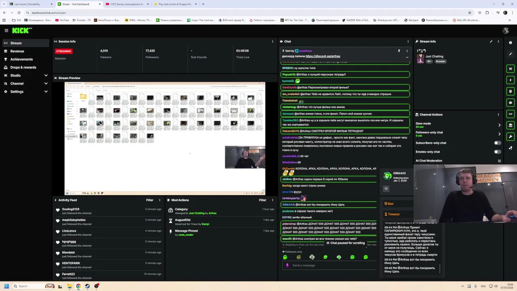Toggle the stream preview widget icon
This screenshot has height=291, width=517.
pyautogui.click(x=511, y=69)
